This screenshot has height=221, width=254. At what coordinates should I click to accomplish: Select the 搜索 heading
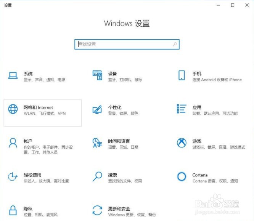tap(113, 175)
